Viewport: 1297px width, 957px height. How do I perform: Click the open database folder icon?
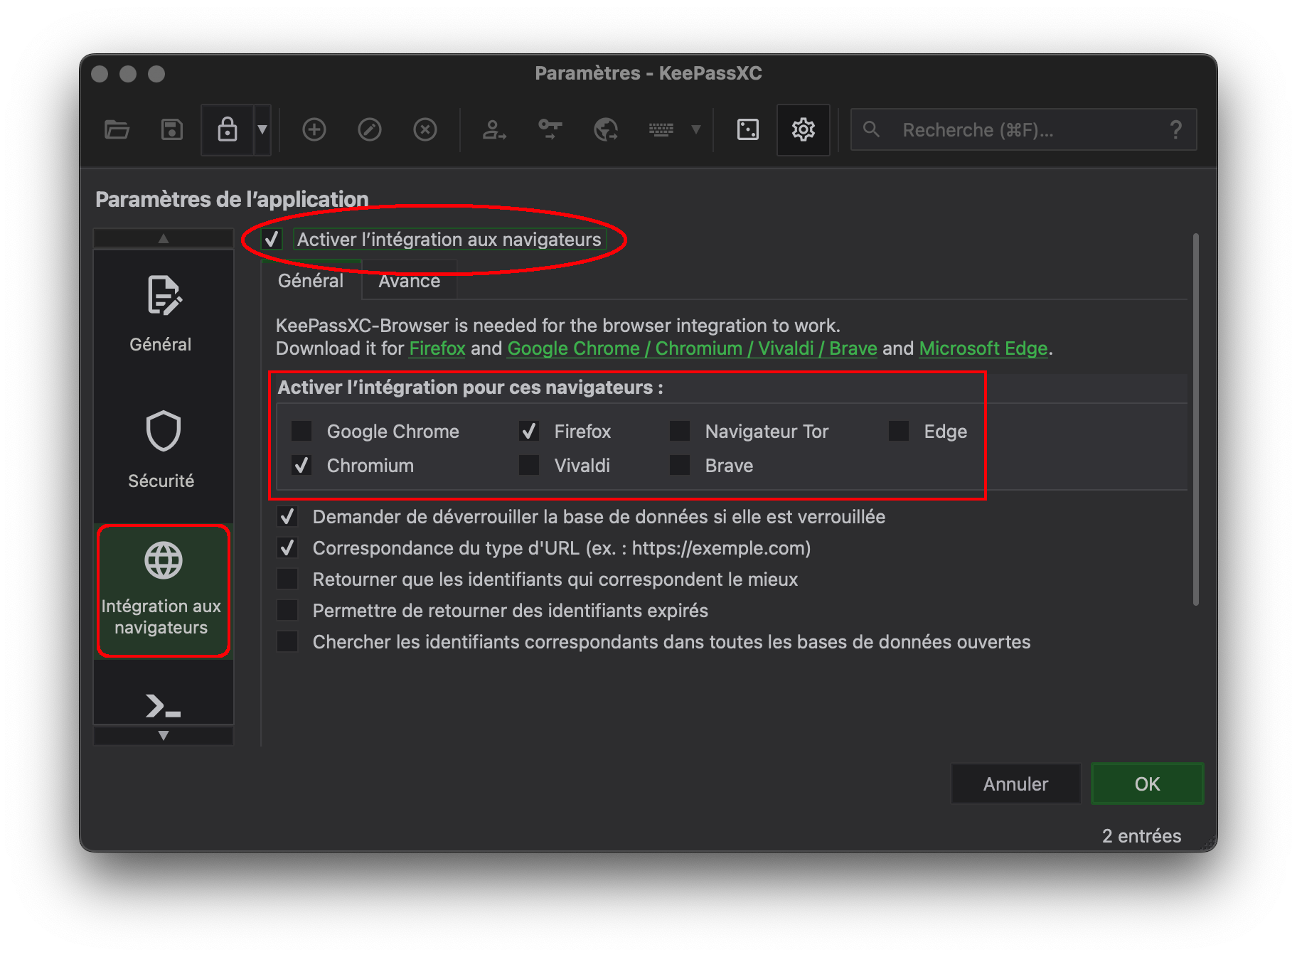point(117,129)
